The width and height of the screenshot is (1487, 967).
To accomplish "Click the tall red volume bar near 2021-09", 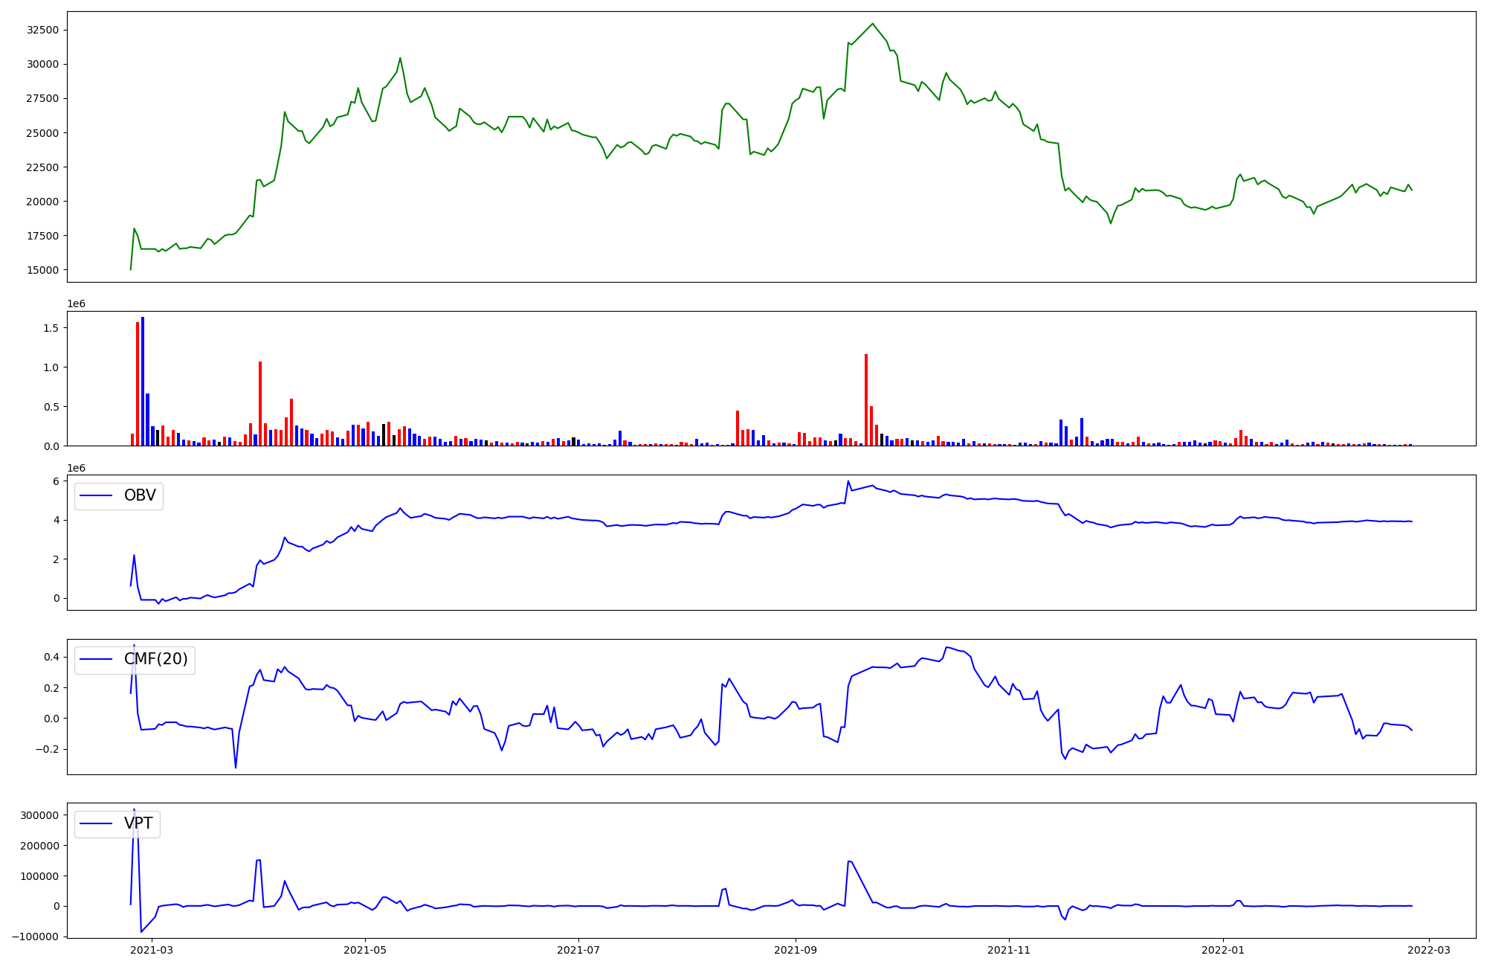I will (x=866, y=400).
